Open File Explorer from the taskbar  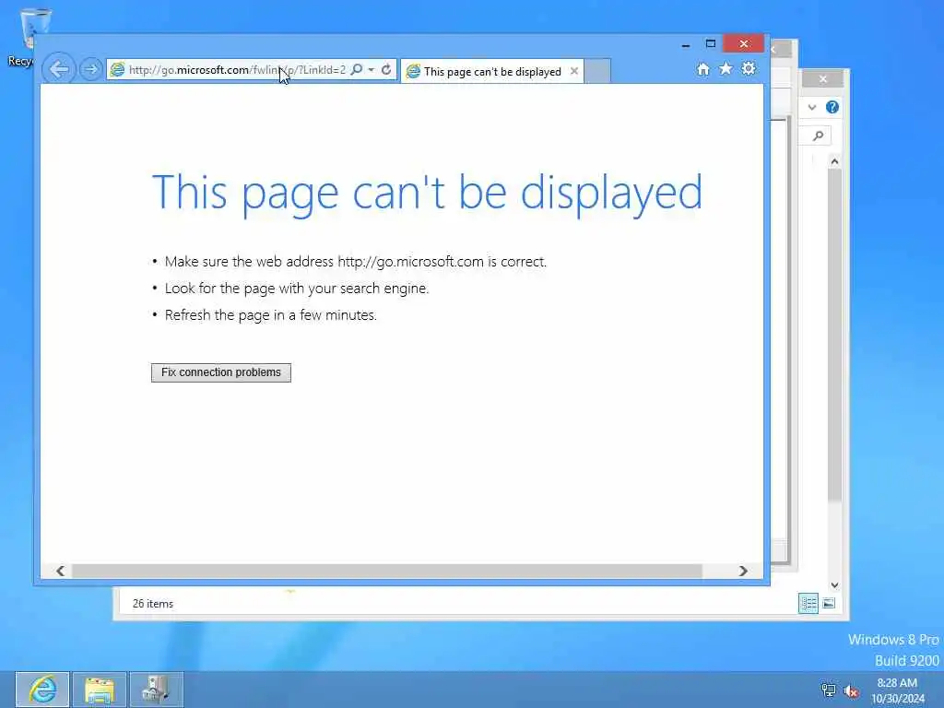(x=100, y=690)
